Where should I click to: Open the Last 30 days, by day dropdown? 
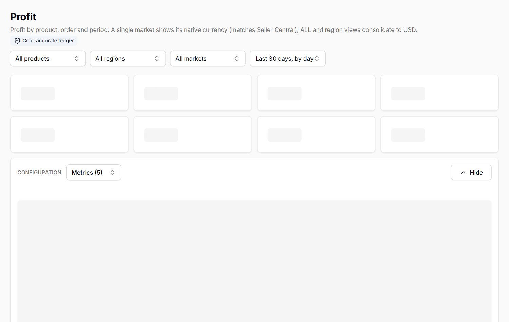[x=288, y=59]
